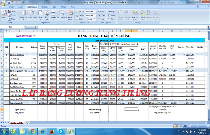210x135 pixels.
Task: Open the Themes gallery
Action: pos(4,15)
